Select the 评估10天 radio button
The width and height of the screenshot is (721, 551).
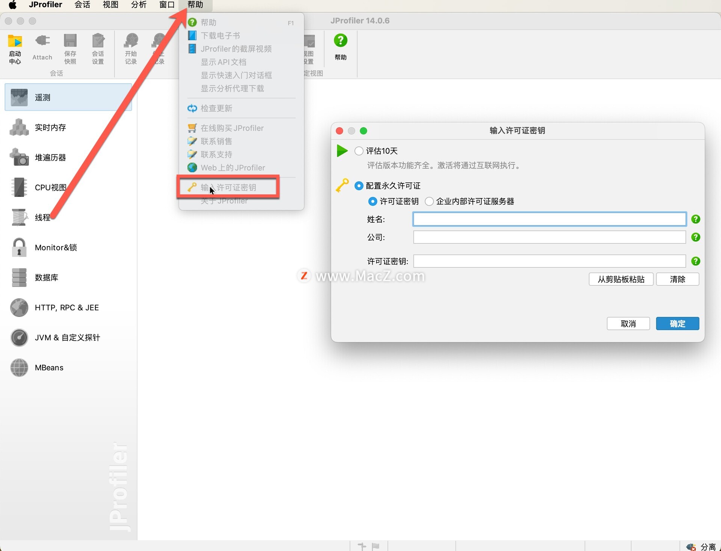tap(359, 151)
